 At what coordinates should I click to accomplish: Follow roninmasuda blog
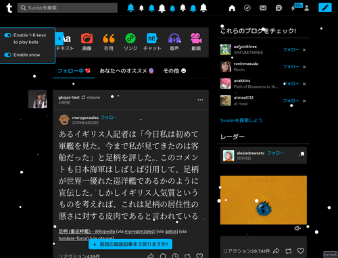click(x=291, y=67)
